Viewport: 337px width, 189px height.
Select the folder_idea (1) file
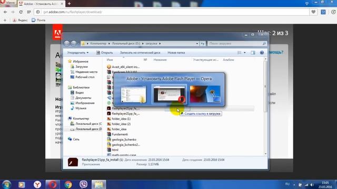point(119,119)
